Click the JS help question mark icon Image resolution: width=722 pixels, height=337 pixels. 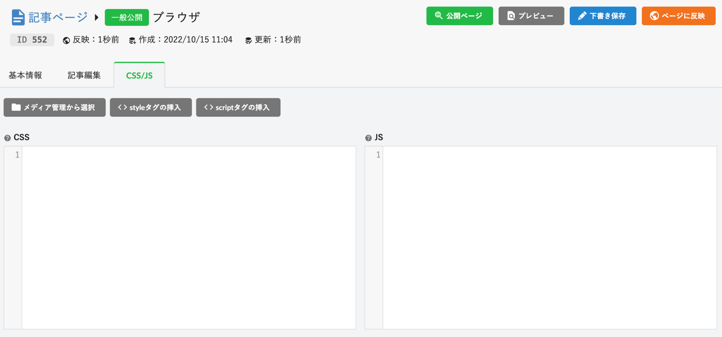point(368,138)
